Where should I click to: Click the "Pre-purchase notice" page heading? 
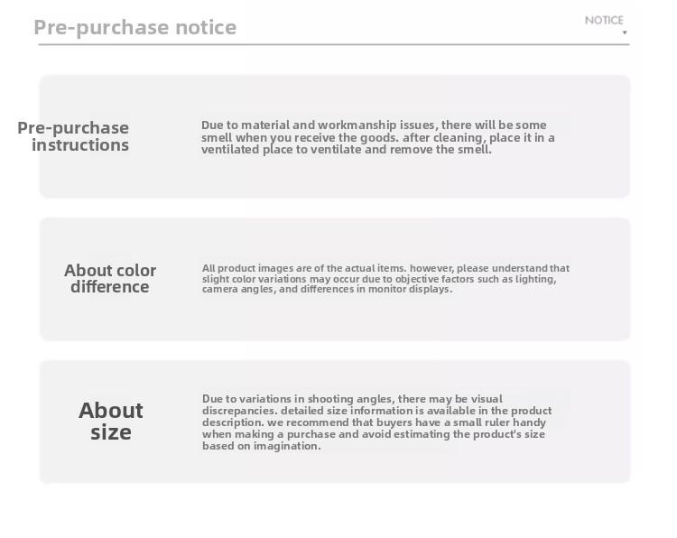click(135, 27)
